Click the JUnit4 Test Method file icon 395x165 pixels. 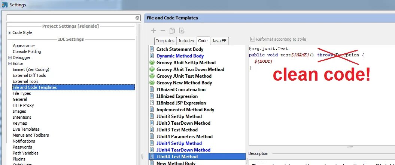coord(152,156)
